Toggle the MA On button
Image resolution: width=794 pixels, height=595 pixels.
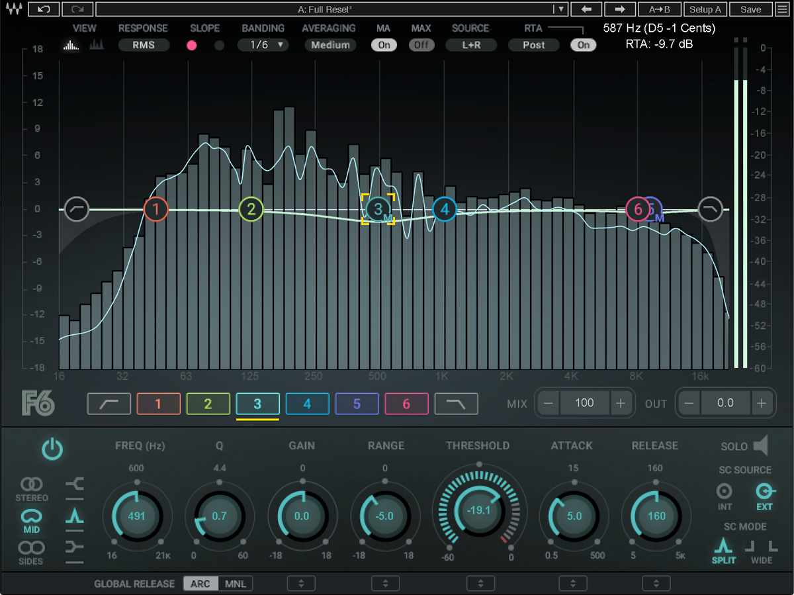coord(384,45)
